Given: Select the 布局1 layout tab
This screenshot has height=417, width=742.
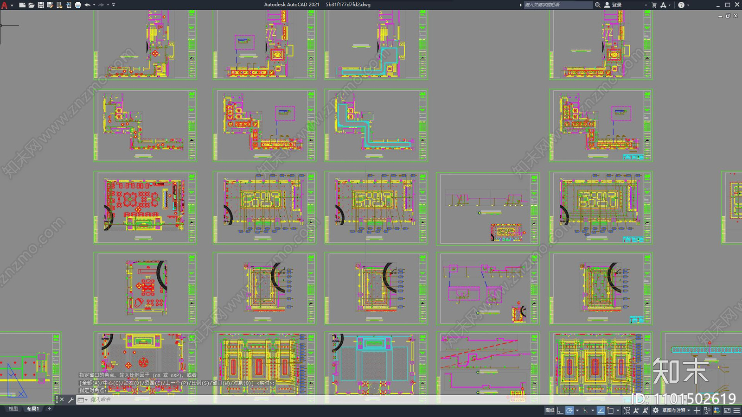Looking at the screenshot, I should pos(32,409).
